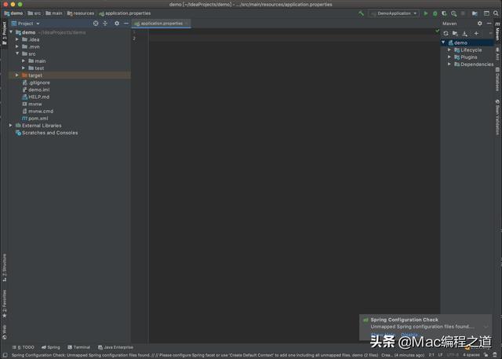The width and height of the screenshot is (502, 359).
Task: Toggle the Structure side tab
Action: click(x=4, y=268)
